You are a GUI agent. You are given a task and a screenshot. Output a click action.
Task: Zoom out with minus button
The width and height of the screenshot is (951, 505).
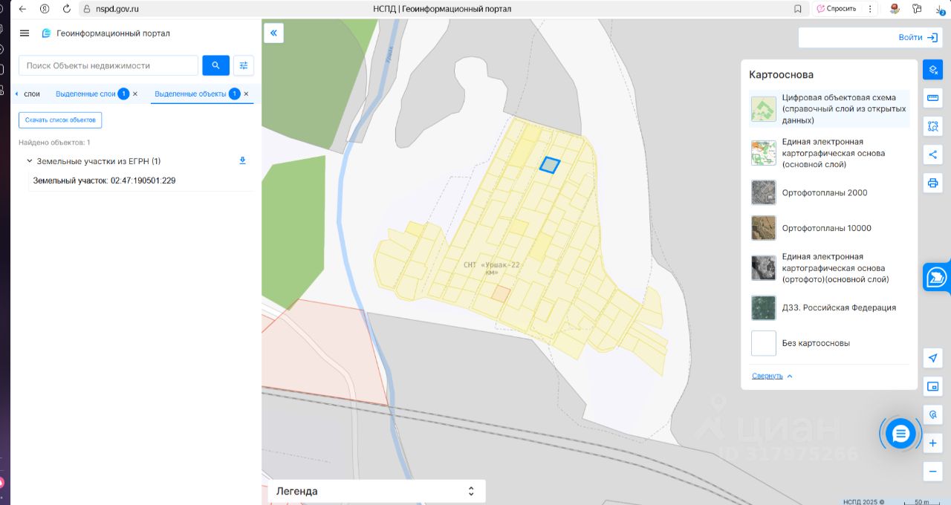(933, 472)
